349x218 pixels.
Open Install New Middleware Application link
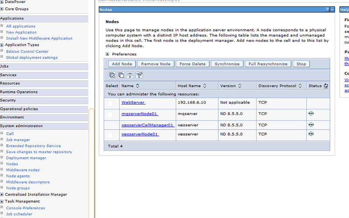[x=39, y=38]
